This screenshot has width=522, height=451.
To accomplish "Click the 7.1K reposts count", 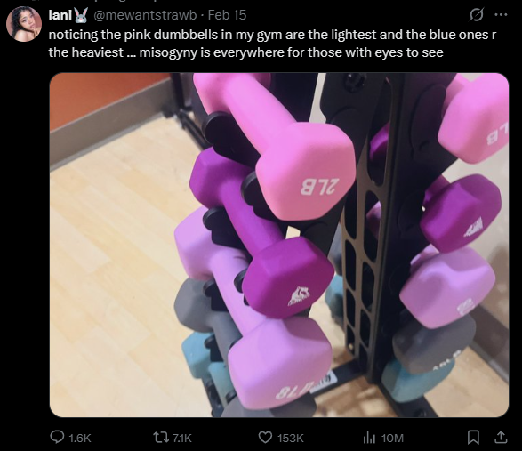I will tap(181, 438).
